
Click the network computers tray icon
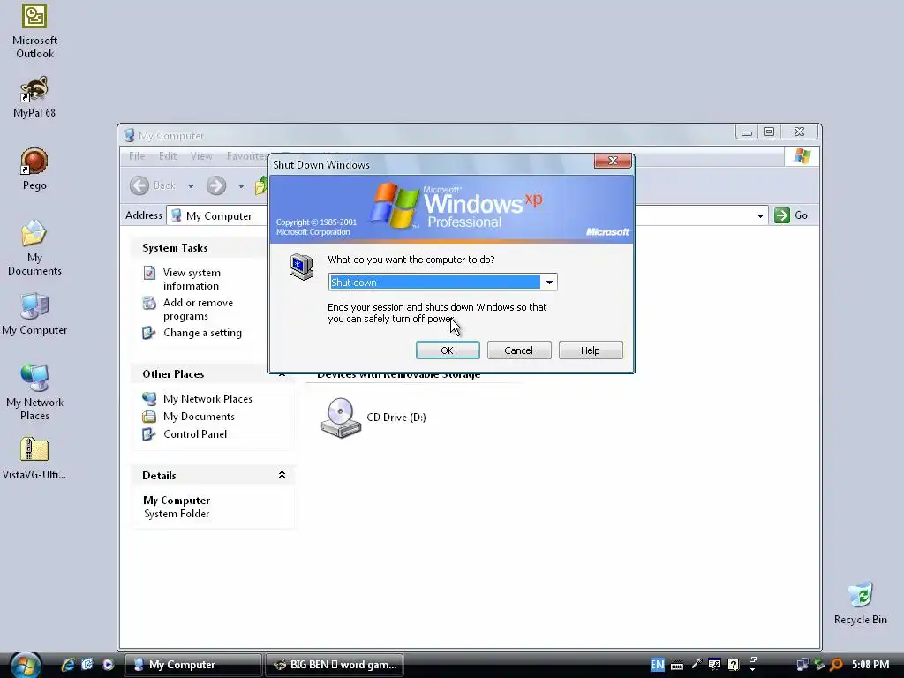[x=802, y=665]
